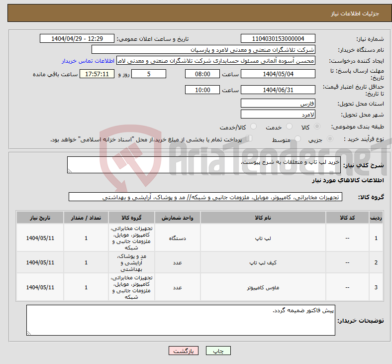Click the ردیف column header
Viewport: 392px width, 364px height.
click(x=376, y=218)
